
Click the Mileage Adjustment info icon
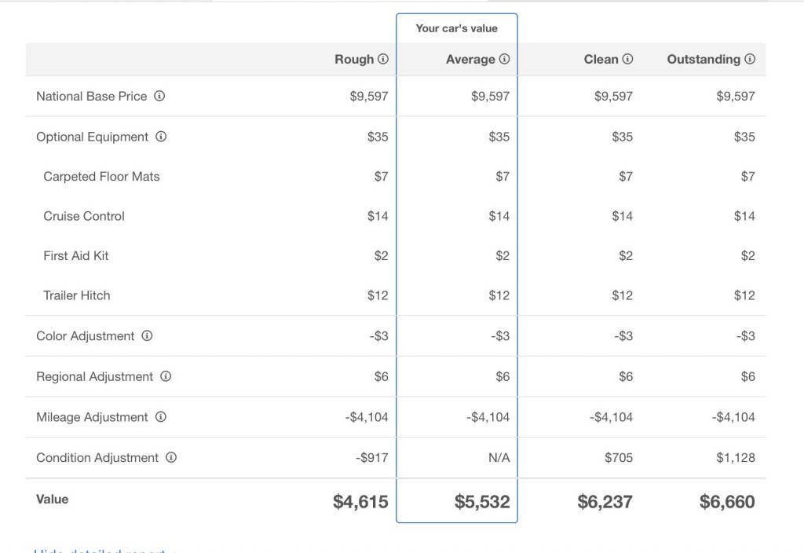pos(160,417)
